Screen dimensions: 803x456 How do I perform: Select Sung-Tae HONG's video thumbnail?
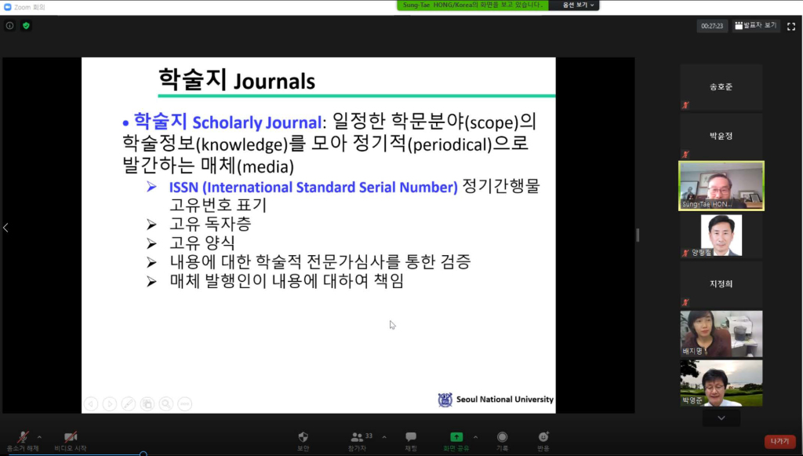tap(721, 186)
